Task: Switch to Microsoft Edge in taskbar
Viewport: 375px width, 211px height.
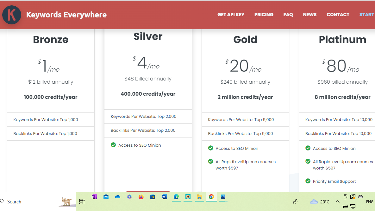Action: click(176, 197)
